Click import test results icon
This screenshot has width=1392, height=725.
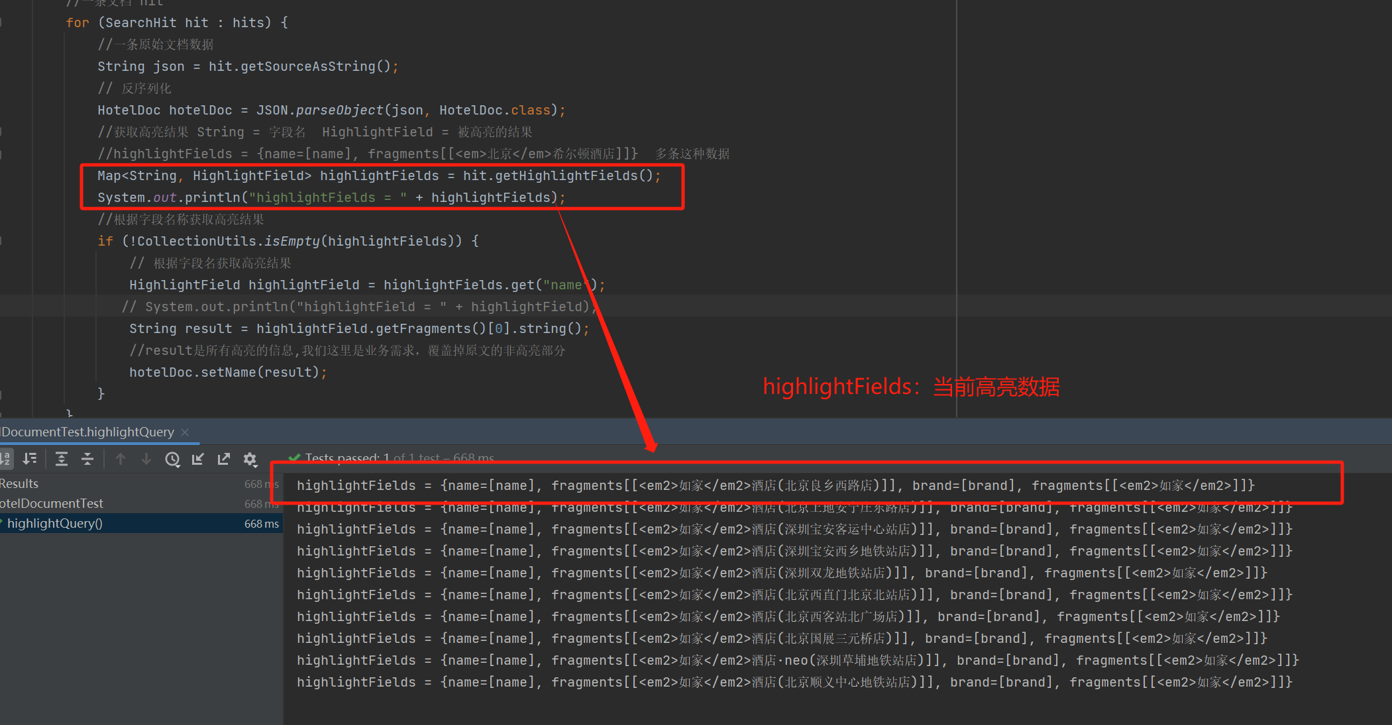(x=198, y=459)
